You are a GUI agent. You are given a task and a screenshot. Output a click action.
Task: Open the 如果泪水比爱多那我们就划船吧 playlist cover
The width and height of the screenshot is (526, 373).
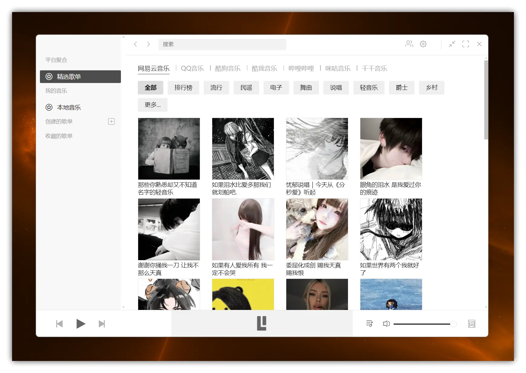(x=243, y=149)
